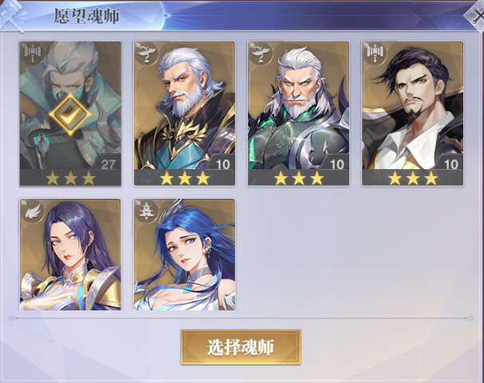Click the wing class icon on the purple-haired woman card
484x383 pixels.
[x=33, y=211]
